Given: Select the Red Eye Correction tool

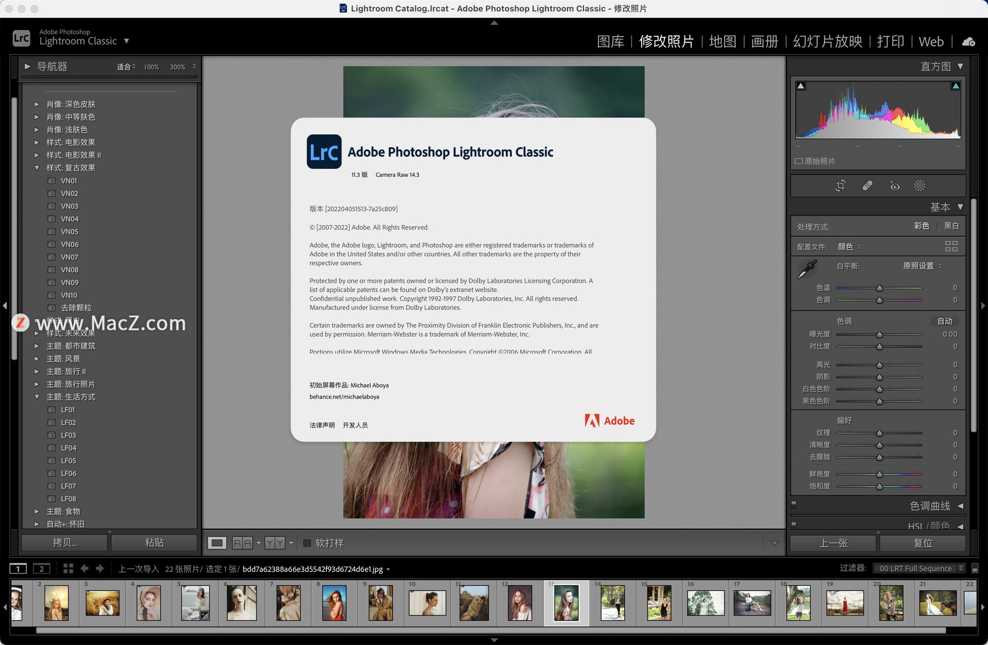Looking at the screenshot, I should coord(894,186).
